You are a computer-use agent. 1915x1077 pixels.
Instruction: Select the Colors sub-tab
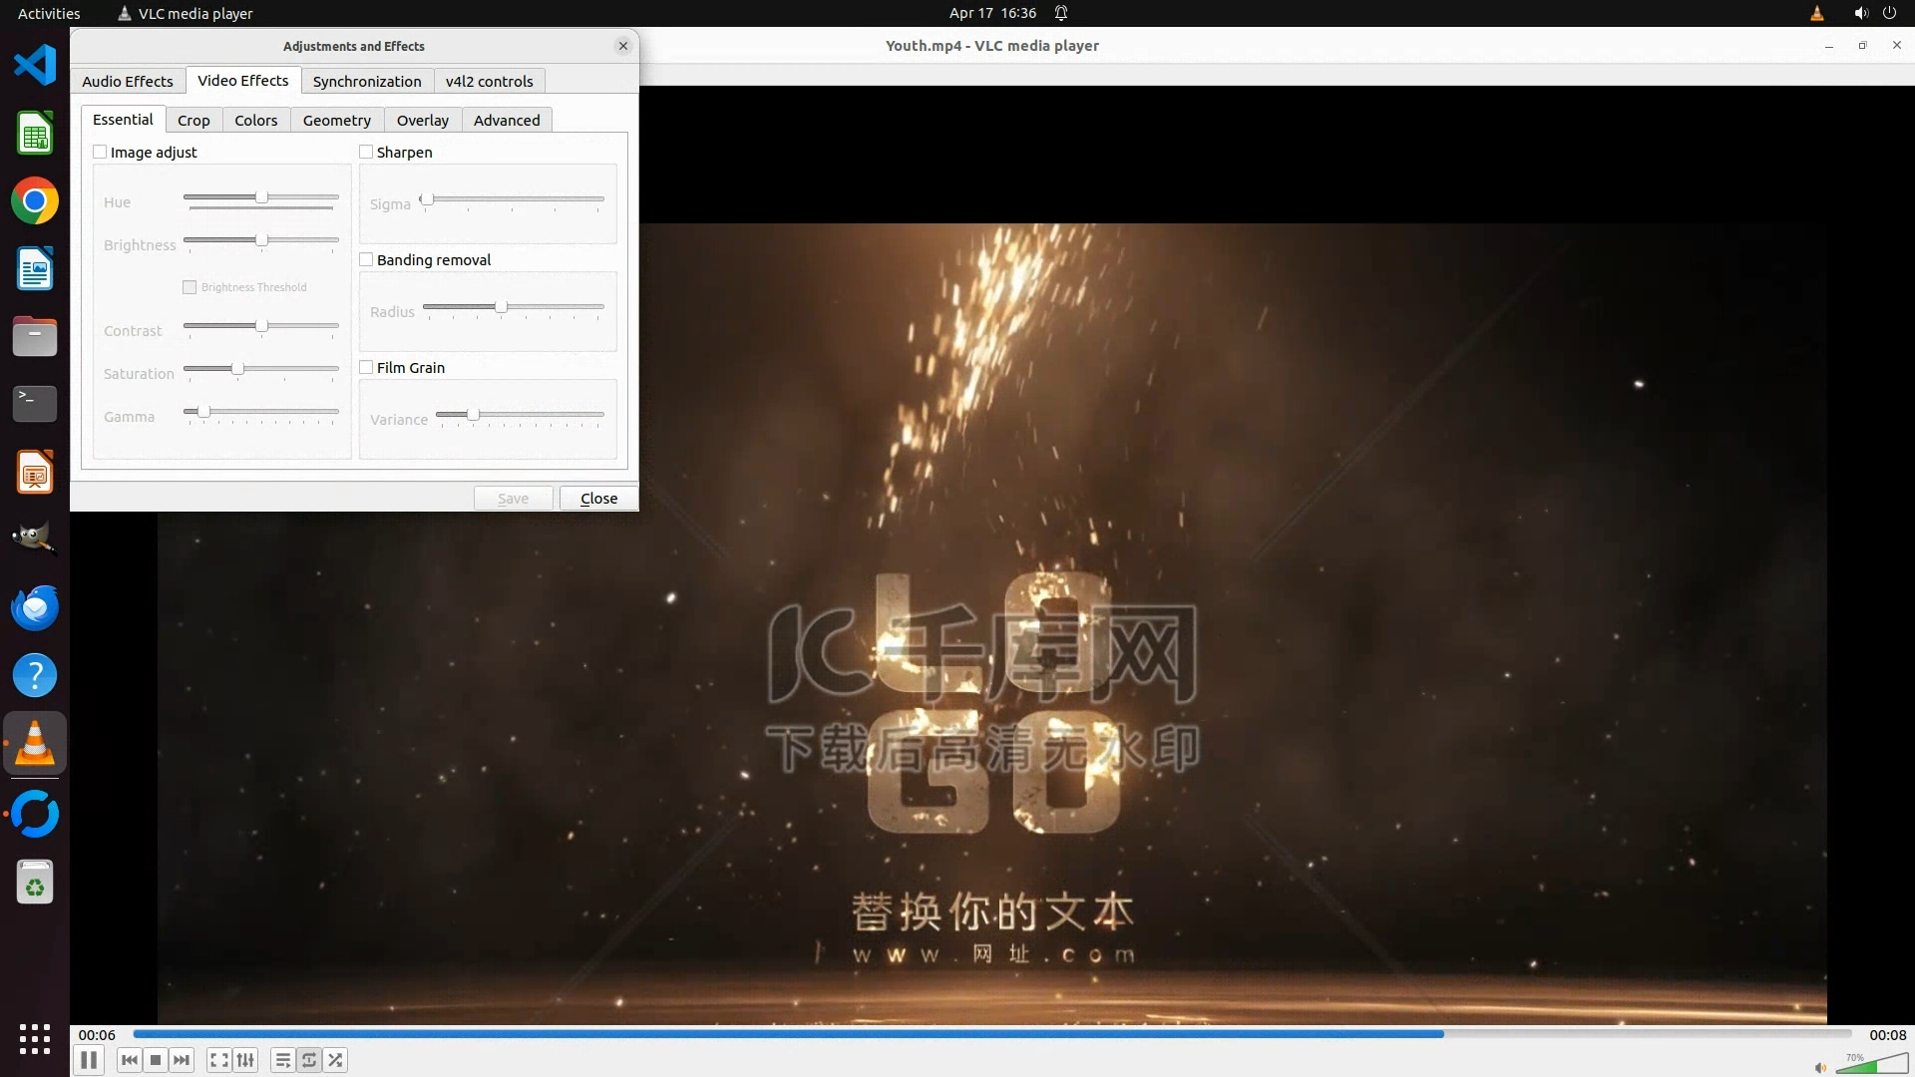pyautogui.click(x=255, y=120)
